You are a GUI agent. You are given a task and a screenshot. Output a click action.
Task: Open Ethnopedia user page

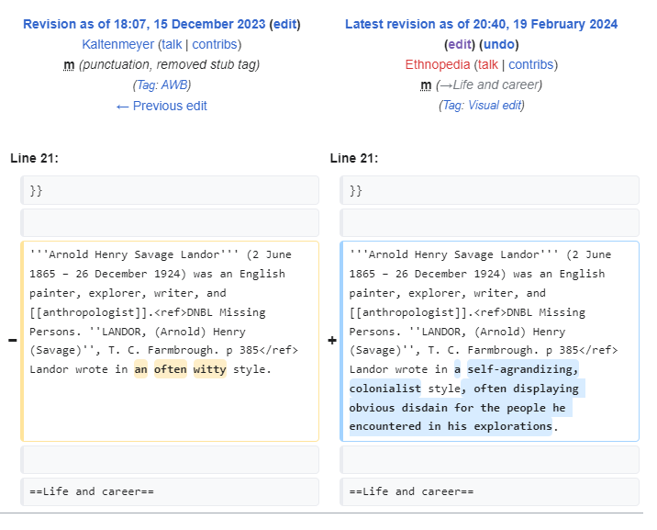(x=438, y=64)
